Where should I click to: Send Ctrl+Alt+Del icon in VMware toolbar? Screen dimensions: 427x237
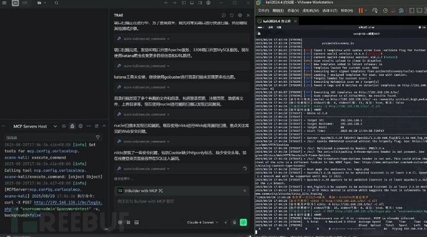tap(375, 11)
